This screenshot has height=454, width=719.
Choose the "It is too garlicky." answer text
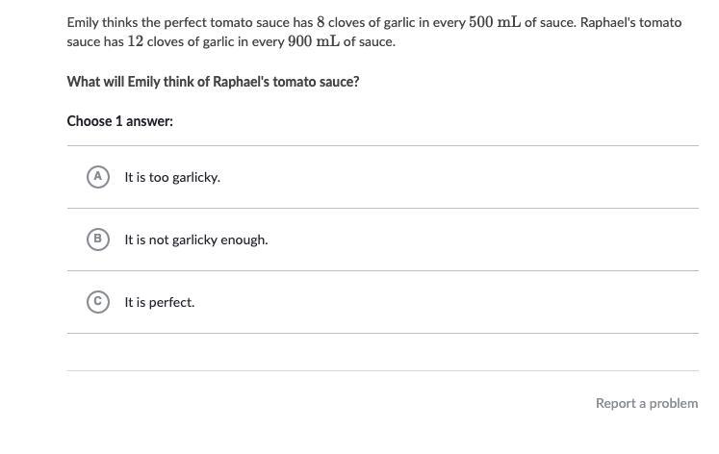point(172,178)
